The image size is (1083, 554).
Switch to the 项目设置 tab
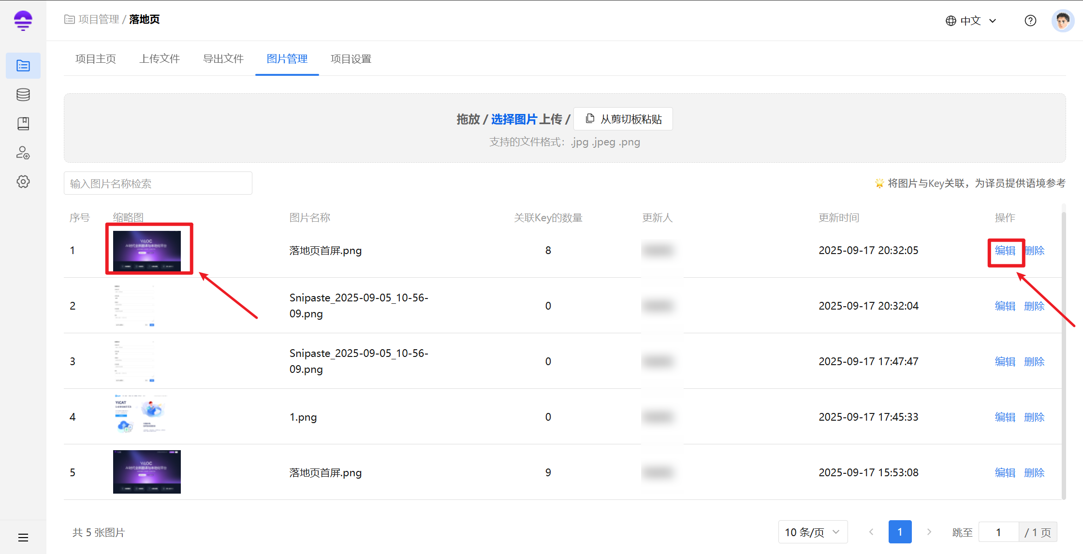351,59
